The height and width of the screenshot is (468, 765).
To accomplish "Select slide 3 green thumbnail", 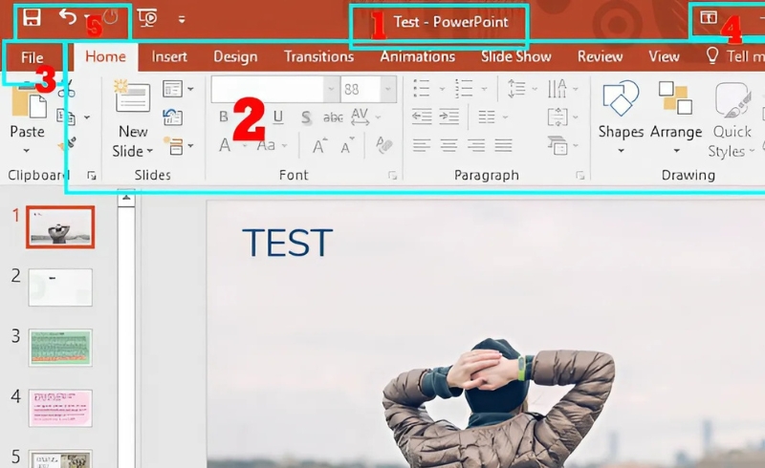I will [60, 348].
